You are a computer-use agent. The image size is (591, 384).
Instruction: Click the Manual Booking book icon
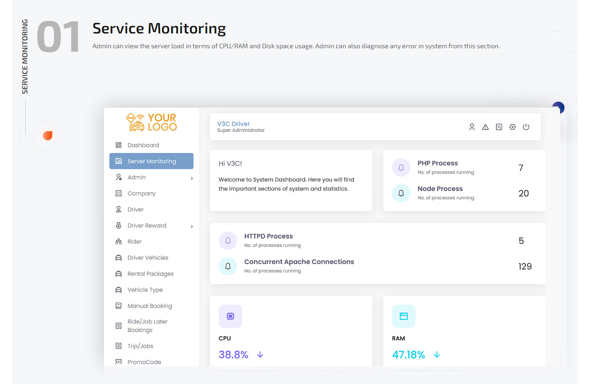[x=118, y=306]
